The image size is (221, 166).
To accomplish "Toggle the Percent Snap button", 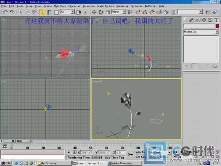I will click(152, 12).
